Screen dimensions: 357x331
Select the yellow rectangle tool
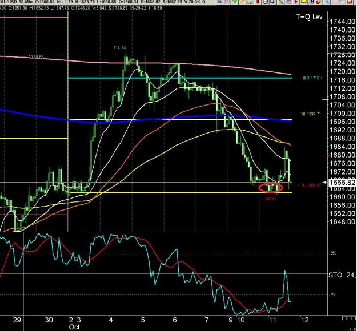[304, 2]
